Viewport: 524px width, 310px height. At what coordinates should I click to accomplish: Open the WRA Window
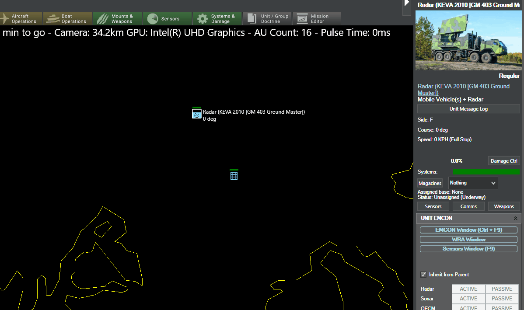(468, 240)
